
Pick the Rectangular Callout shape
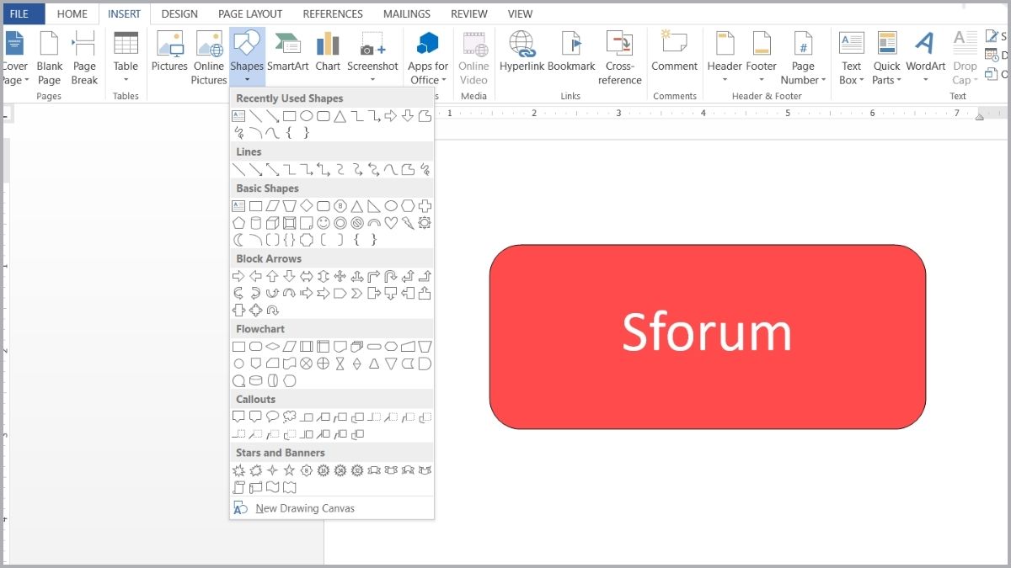tap(238, 417)
